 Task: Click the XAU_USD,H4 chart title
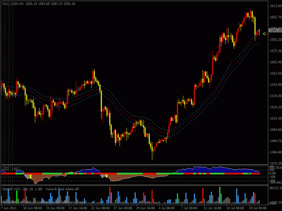click(x=13, y=4)
